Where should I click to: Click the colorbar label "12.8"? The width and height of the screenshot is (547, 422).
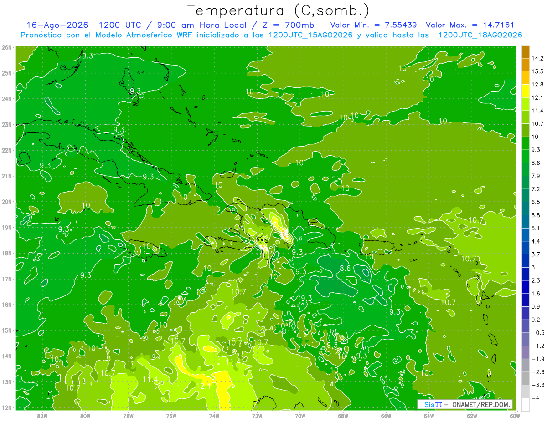click(x=537, y=84)
